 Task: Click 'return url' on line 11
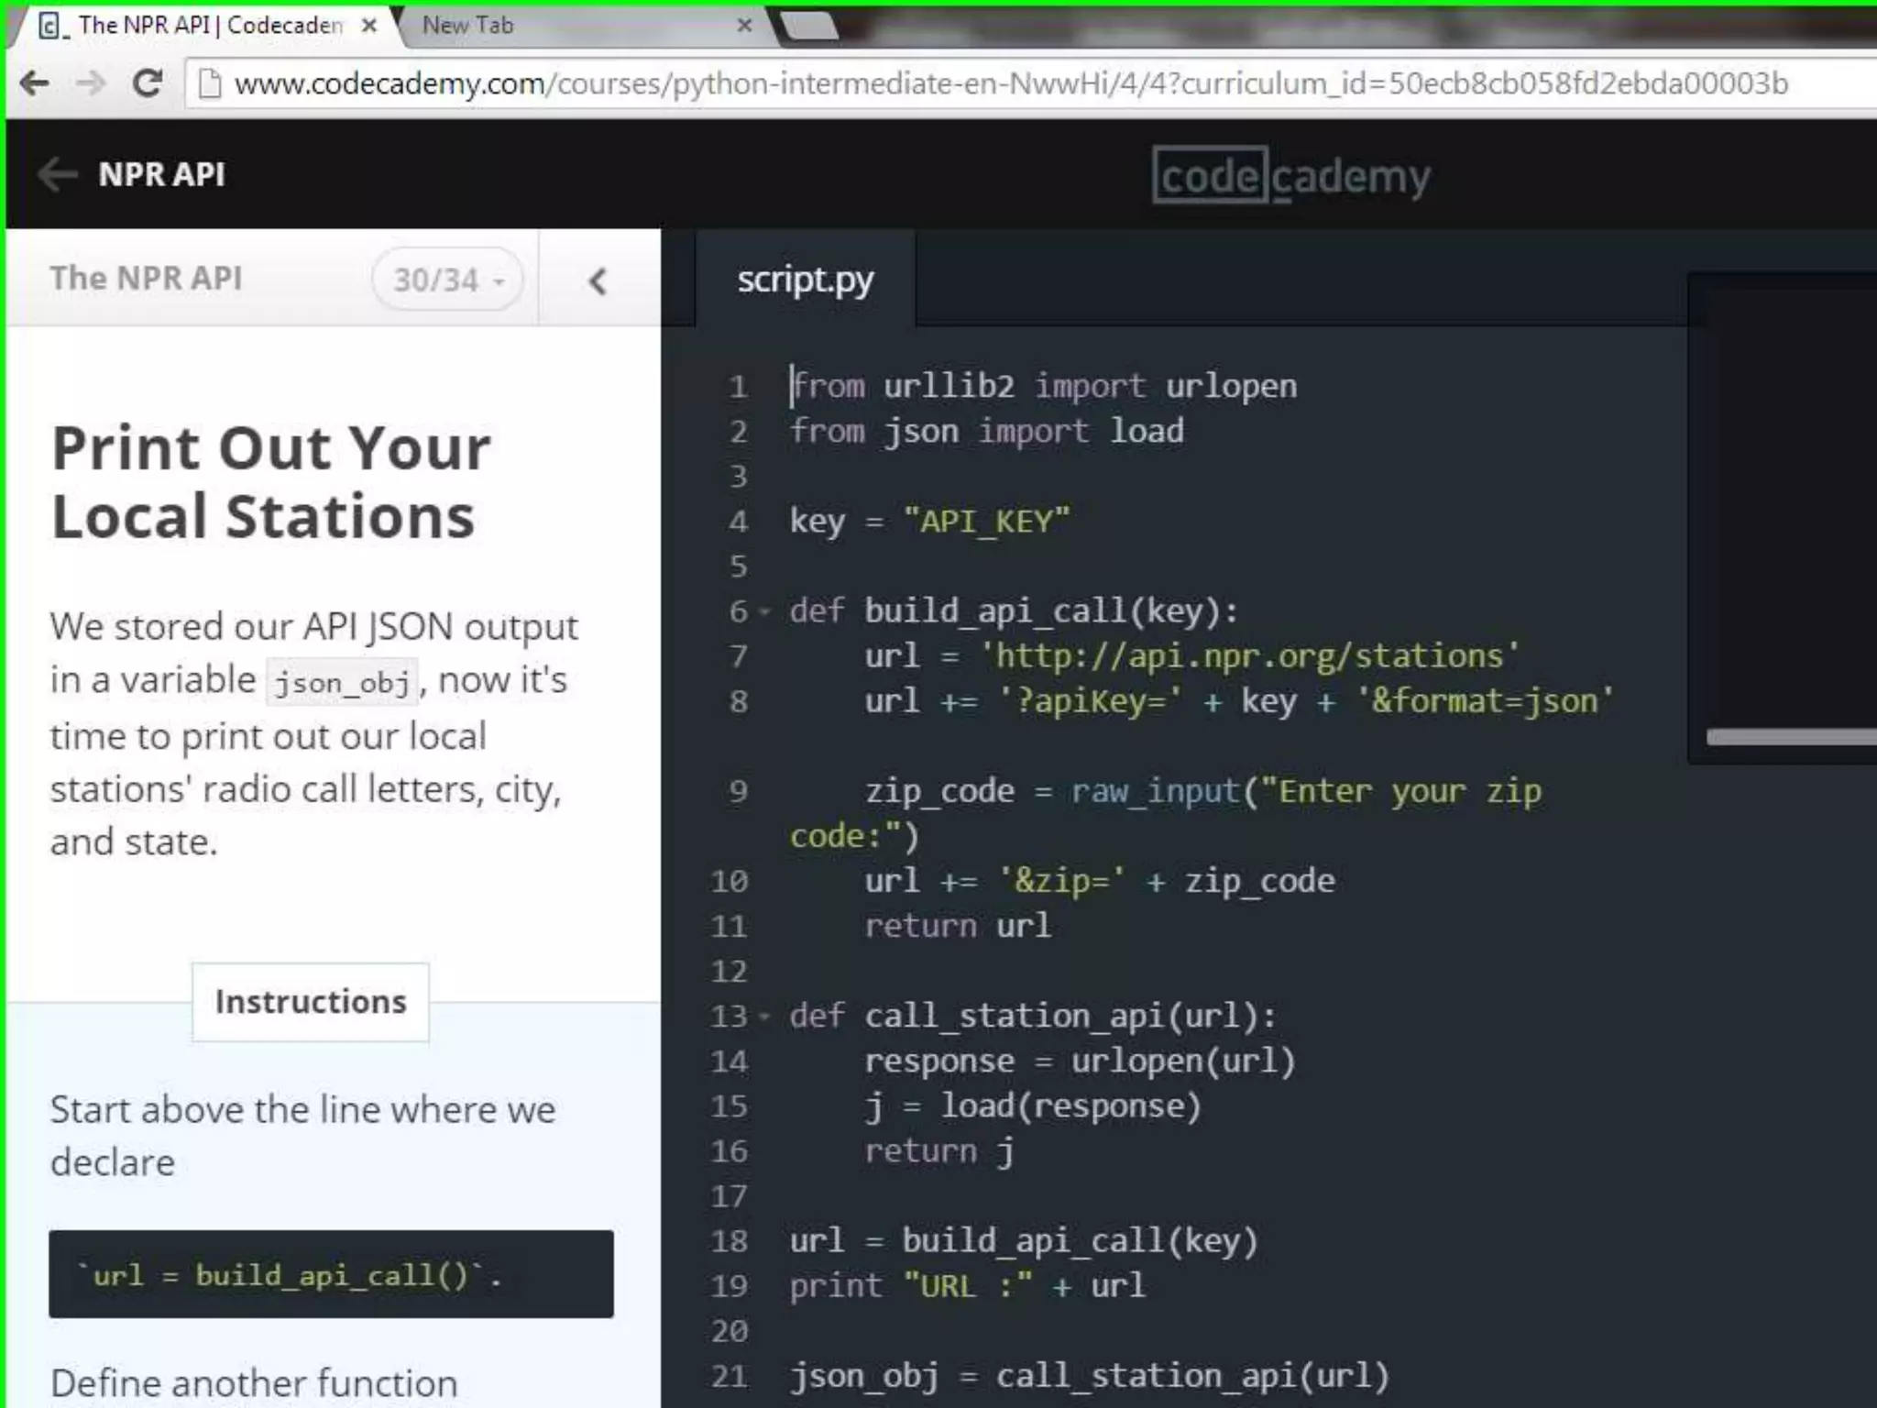pyautogui.click(x=958, y=926)
